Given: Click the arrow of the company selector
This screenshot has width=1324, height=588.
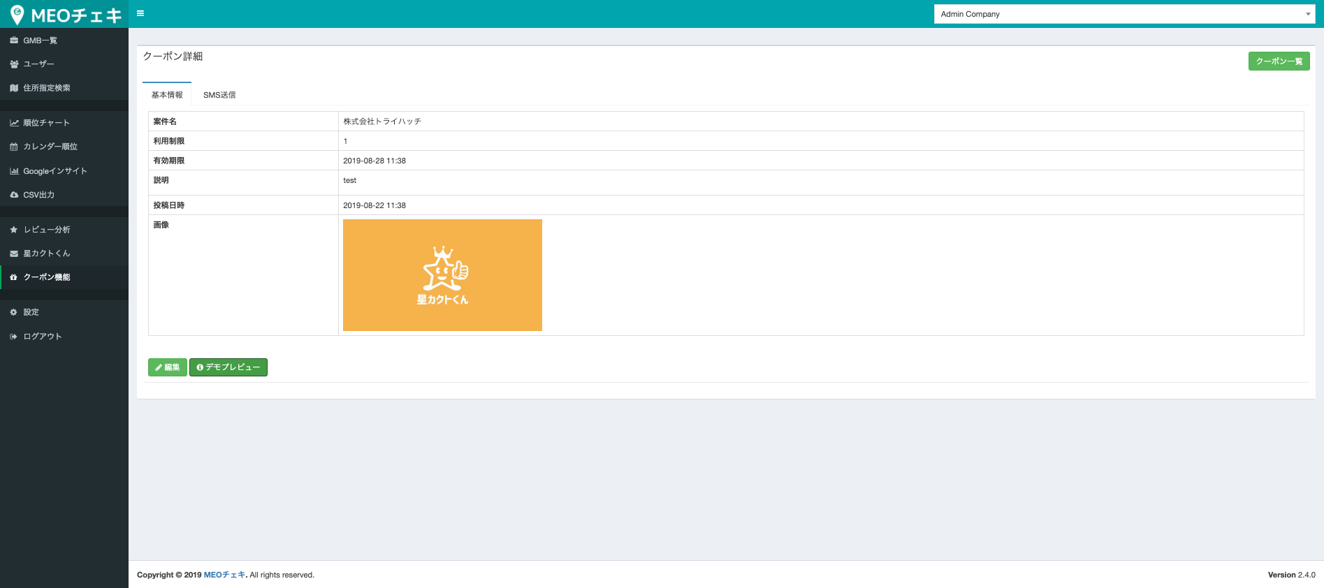Looking at the screenshot, I should [1308, 14].
